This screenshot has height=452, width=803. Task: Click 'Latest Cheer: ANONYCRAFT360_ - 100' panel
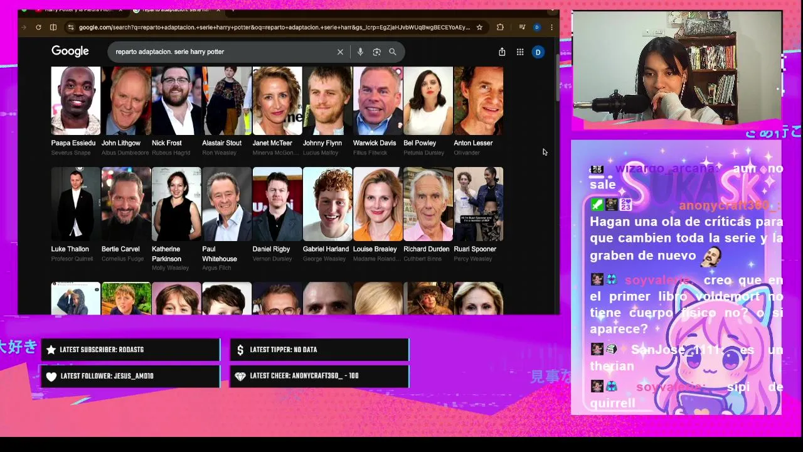(319, 376)
